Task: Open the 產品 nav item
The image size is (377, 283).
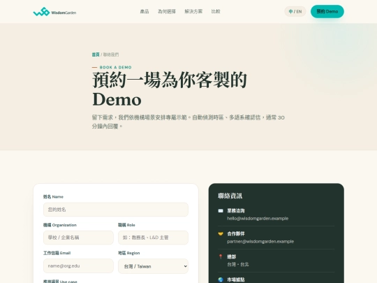Action: point(145,12)
